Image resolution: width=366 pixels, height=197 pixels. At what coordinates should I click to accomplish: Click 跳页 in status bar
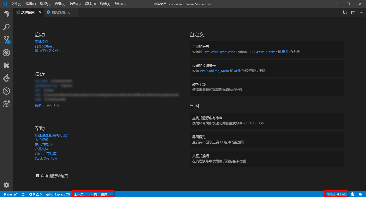pos(104,194)
